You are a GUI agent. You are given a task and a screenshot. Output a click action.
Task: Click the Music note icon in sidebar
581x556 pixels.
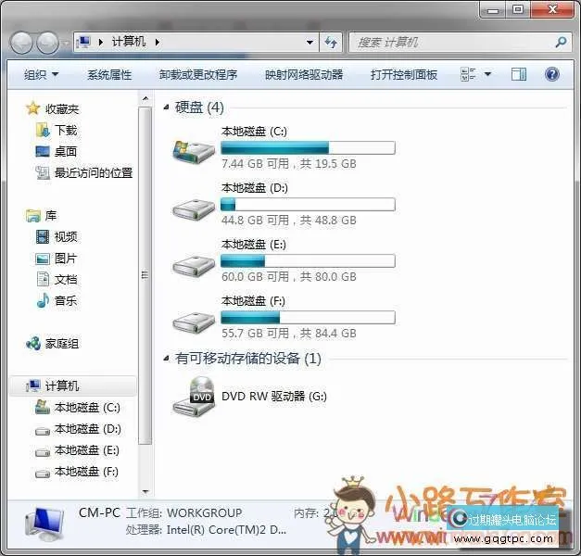tap(43, 300)
